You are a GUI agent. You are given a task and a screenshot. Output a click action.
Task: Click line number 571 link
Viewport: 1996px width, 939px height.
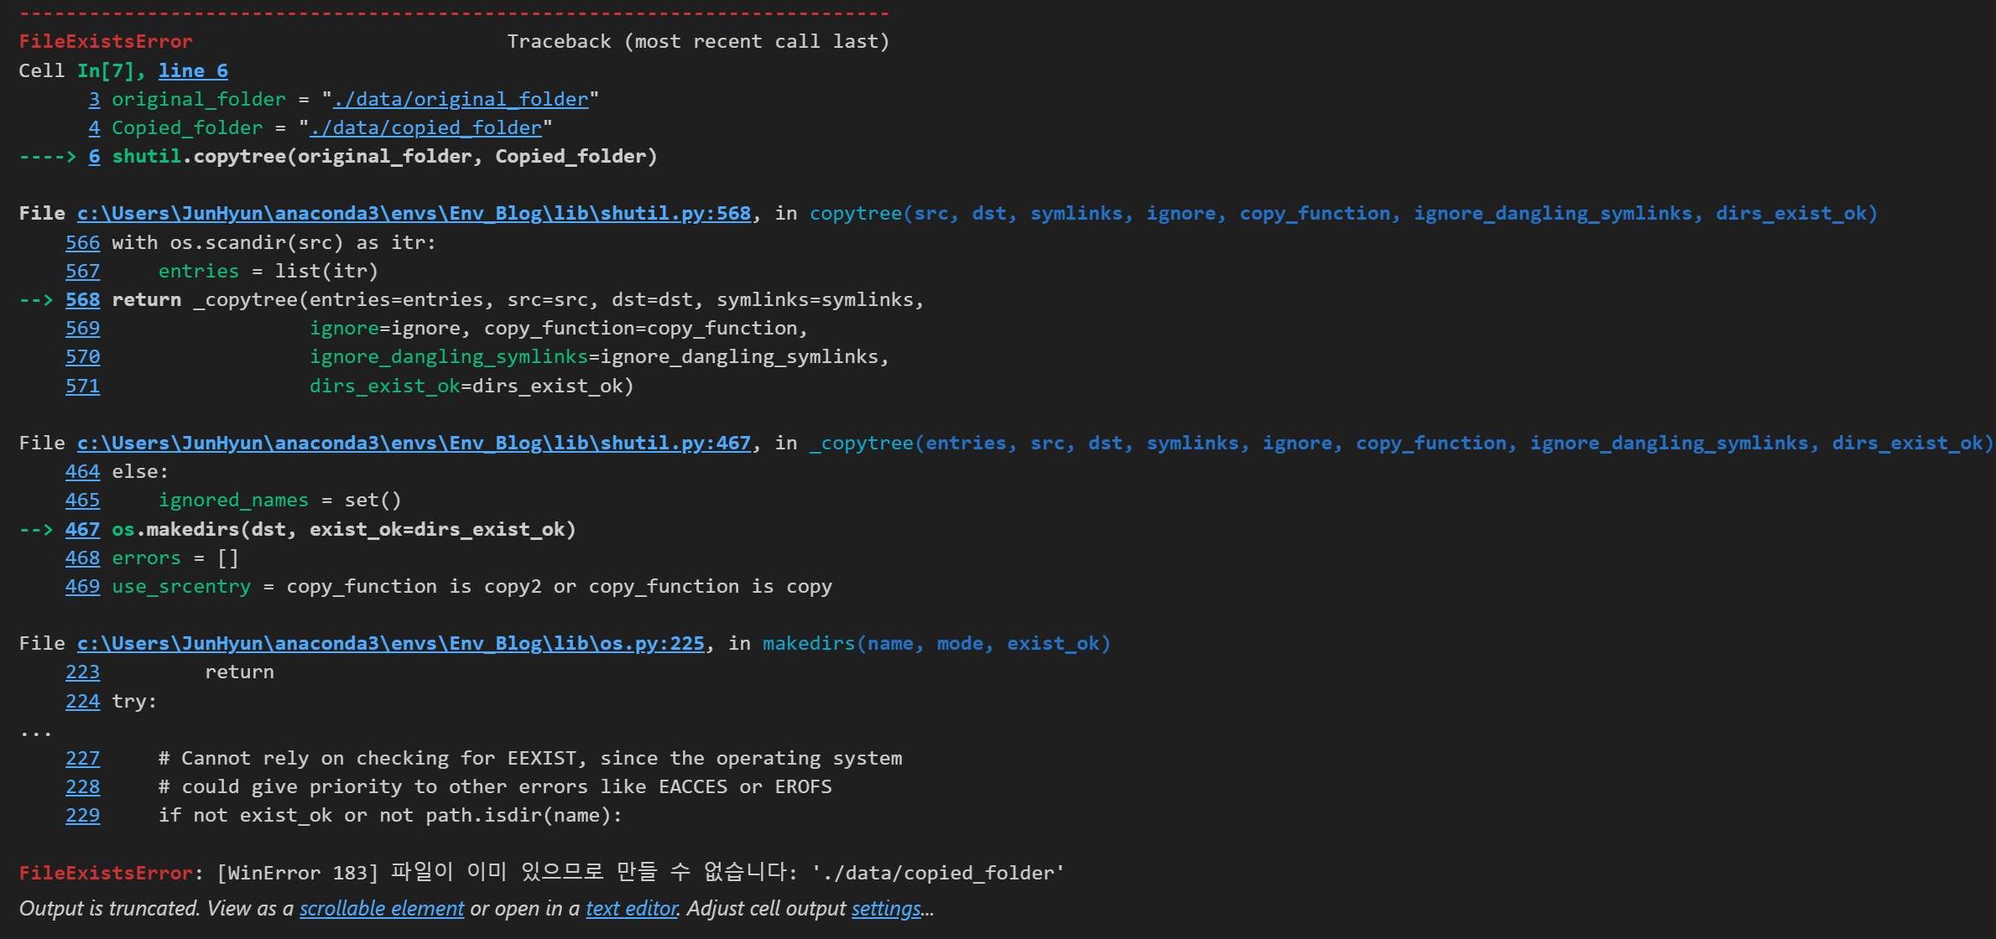(82, 386)
